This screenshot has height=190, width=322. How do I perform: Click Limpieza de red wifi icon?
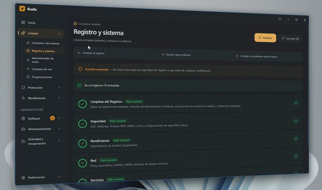tap(28, 69)
